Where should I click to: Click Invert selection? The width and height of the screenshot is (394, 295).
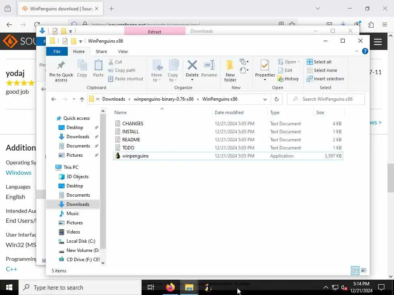point(326,79)
